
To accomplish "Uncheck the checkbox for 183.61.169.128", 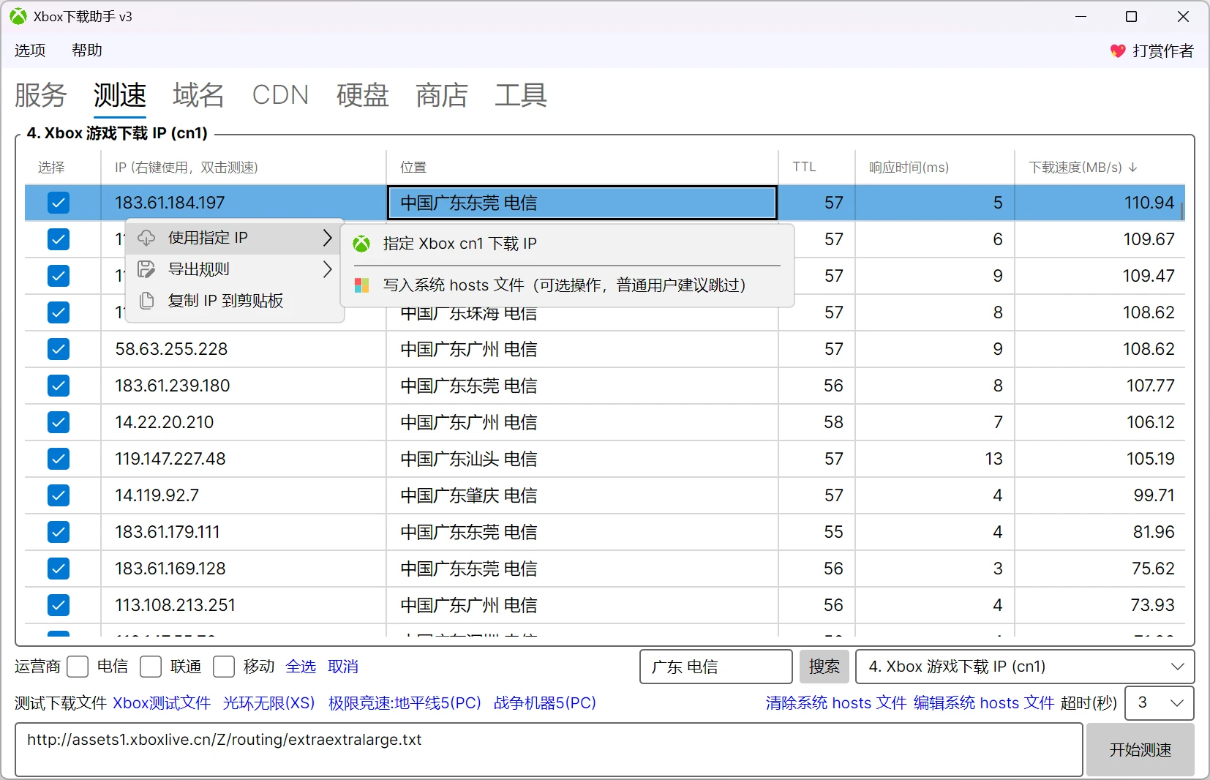I will coord(59,569).
